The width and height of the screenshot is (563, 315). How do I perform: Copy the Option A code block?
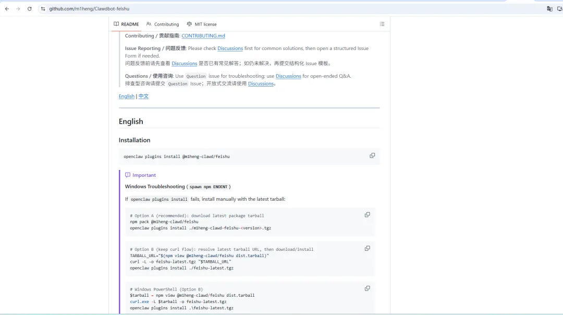click(x=368, y=215)
